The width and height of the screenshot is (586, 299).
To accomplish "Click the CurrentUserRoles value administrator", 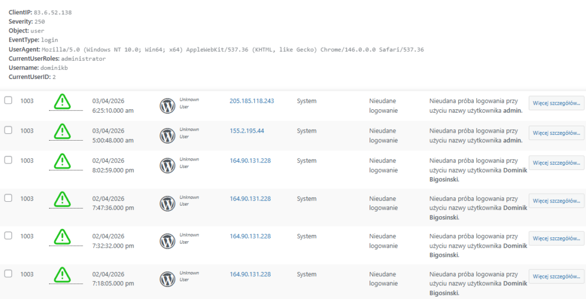I will point(84,59).
